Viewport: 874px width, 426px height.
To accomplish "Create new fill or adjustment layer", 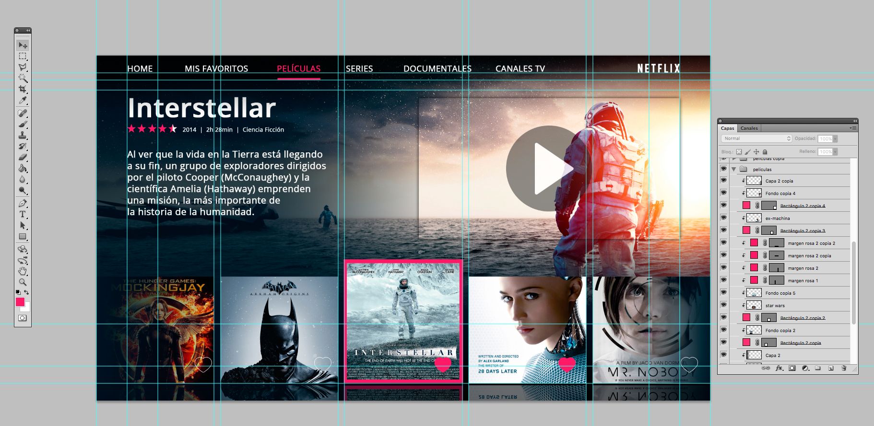I will point(805,368).
